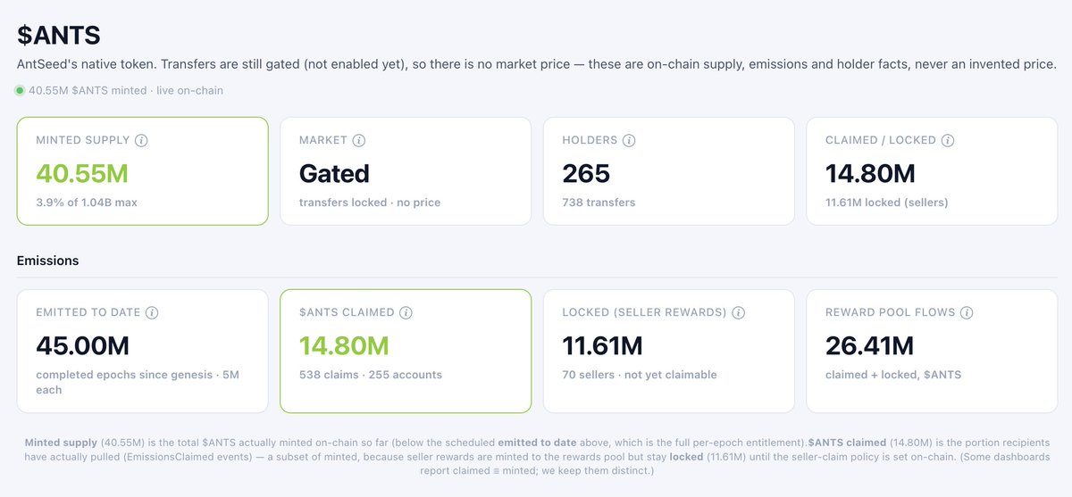
Task: Select the $ANTS Claimed 14.80M card
Action: (406, 351)
